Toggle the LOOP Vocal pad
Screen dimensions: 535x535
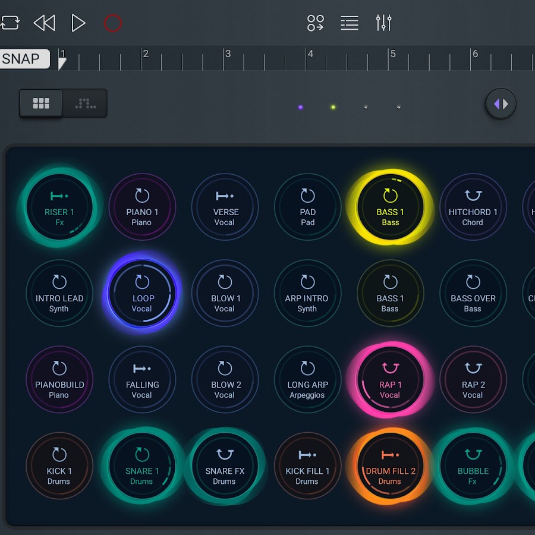[142, 293]
